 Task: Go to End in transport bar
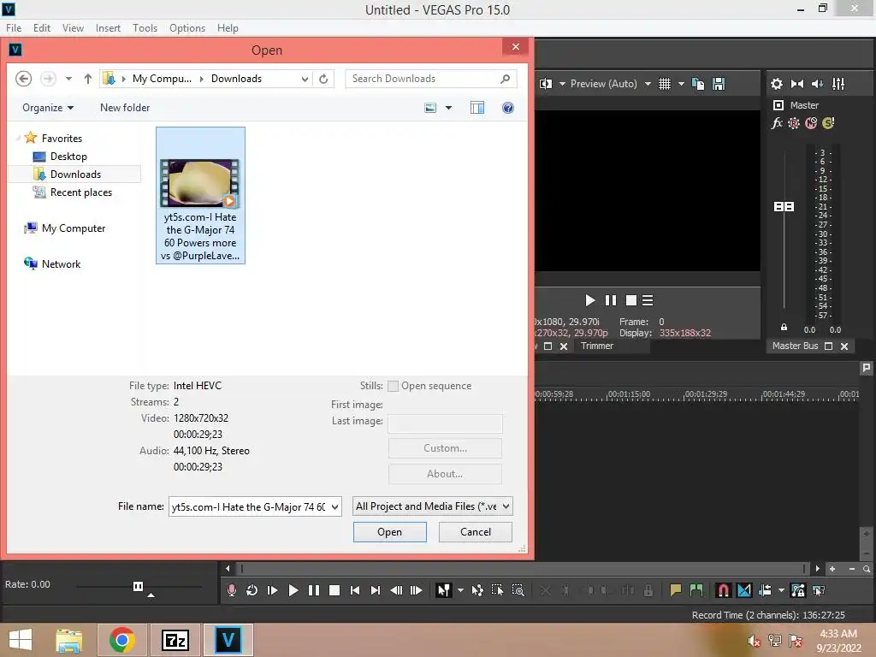pos(376,590)
